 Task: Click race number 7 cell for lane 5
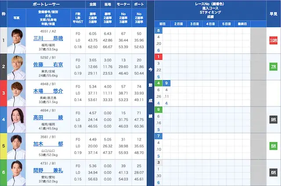[x=159, y=136]
